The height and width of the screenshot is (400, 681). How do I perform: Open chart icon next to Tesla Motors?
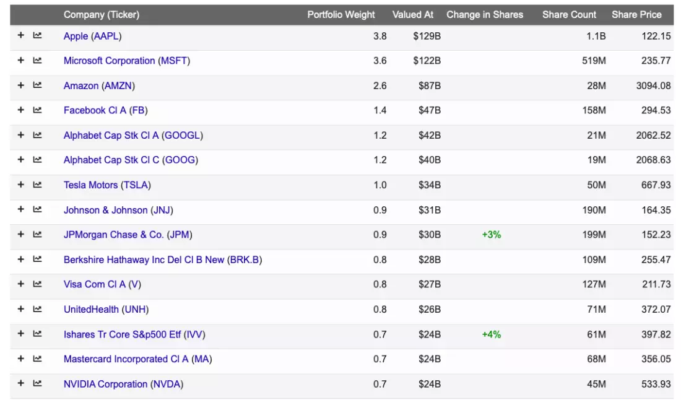[x=37, y=185]
